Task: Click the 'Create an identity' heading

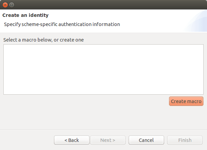Action: 25,15
